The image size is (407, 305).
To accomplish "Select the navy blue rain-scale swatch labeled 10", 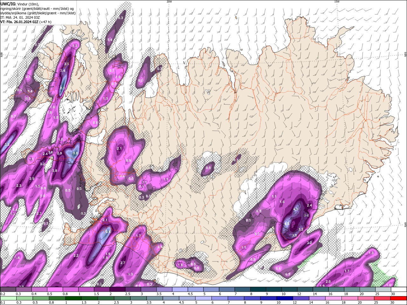I will 285,298.
